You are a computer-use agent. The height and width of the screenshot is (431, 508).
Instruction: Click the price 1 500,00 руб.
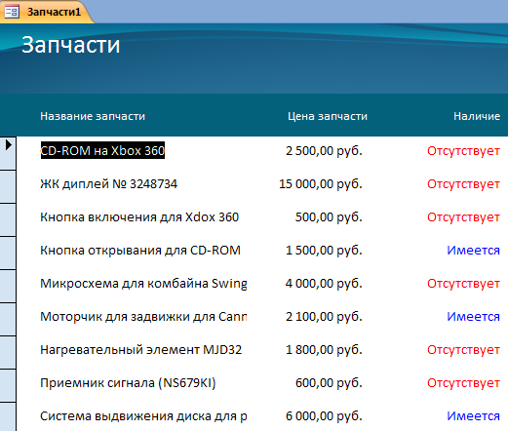pos(324,251)
